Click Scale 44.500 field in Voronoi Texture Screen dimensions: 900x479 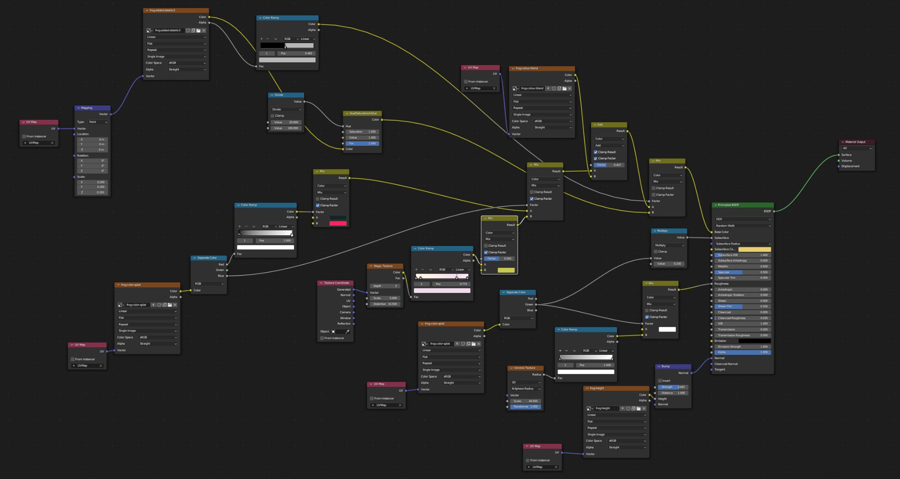[x=526, y=401]
